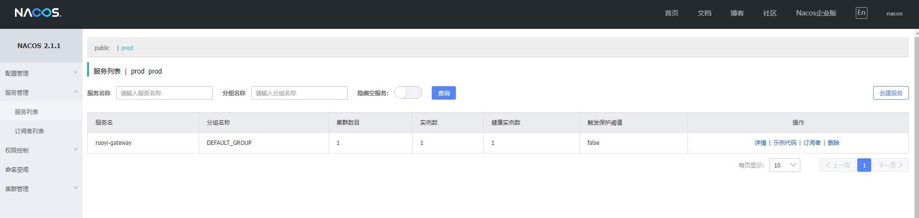The image size is (919, 218).
Task: Click the 服务名 column header
Action: point(143,123)
